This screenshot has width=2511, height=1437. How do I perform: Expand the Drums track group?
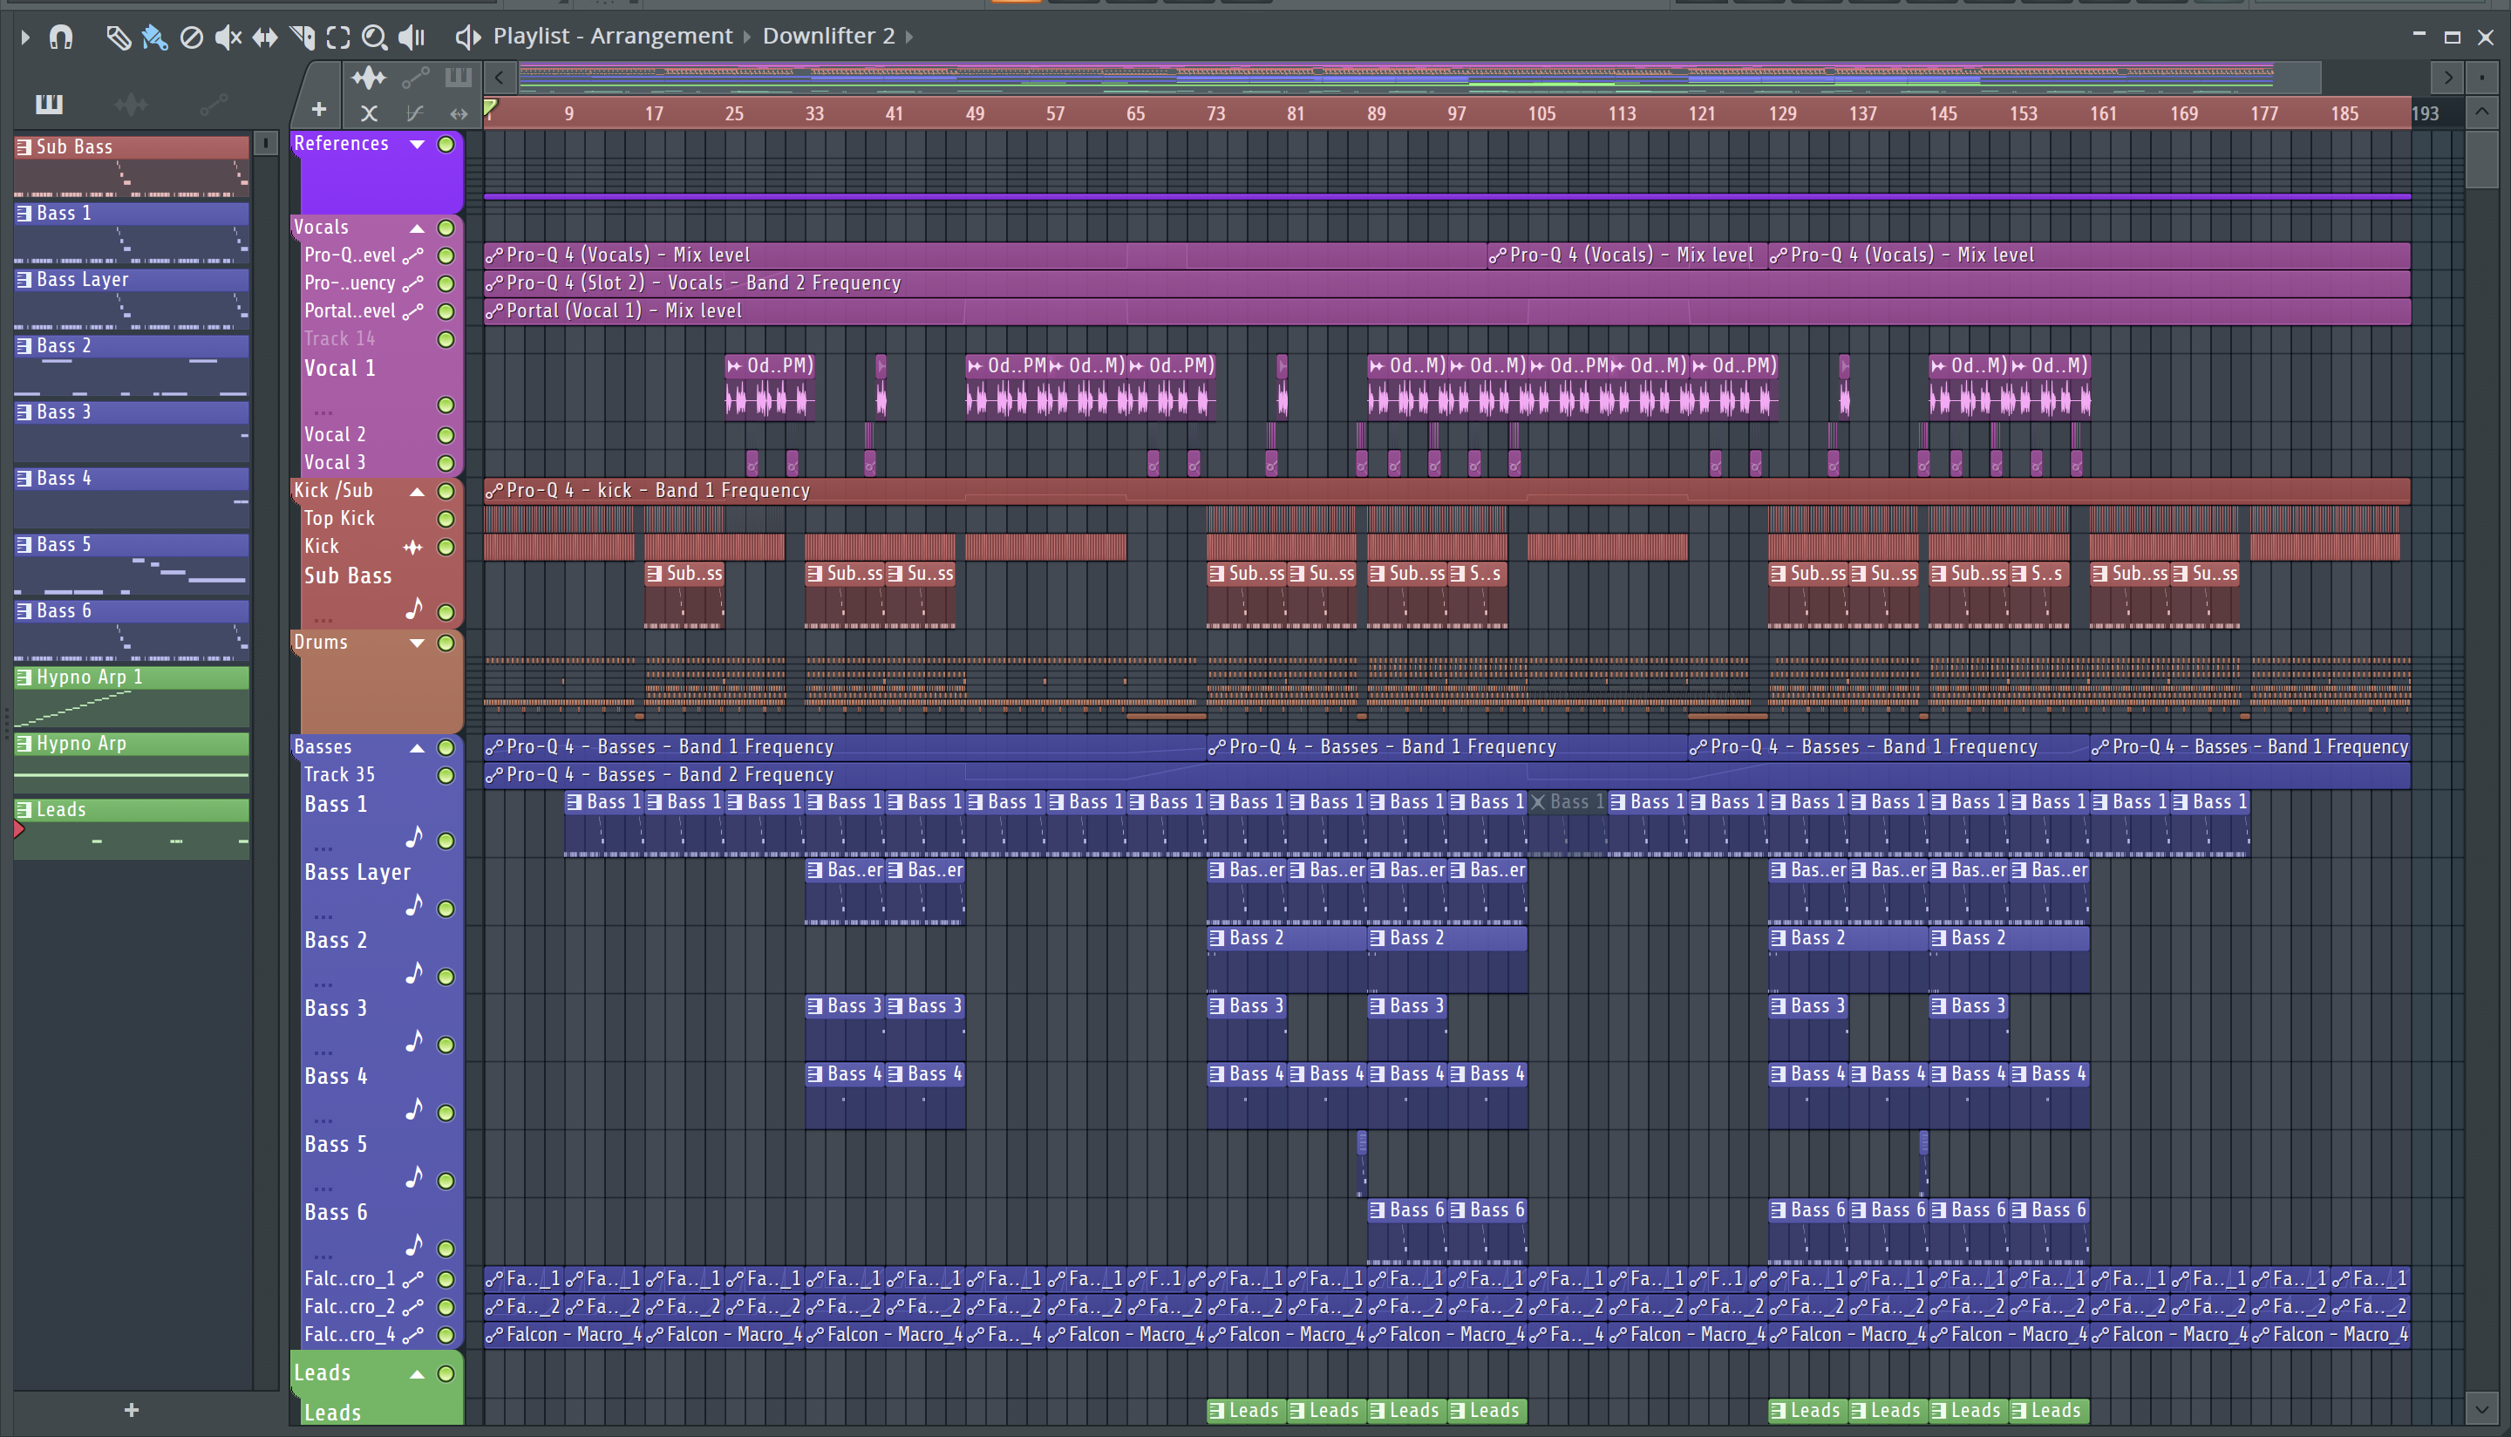point(418,643)
